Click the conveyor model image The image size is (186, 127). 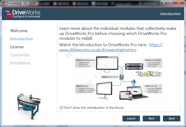coord(29,106)
